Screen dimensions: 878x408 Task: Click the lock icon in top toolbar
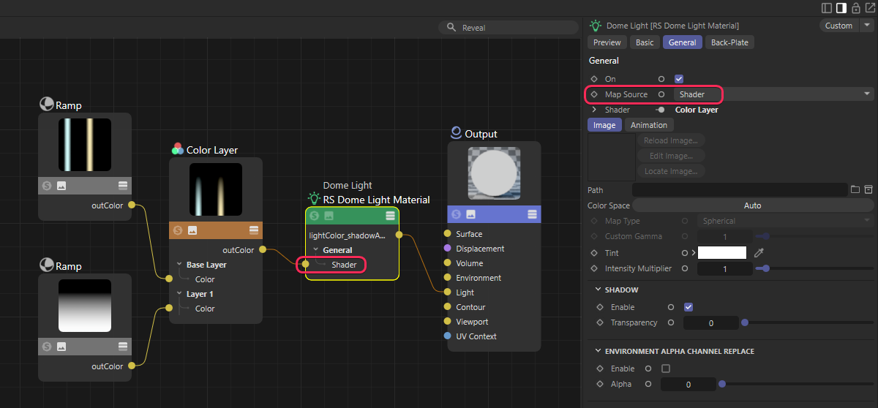tap(855, 8)
